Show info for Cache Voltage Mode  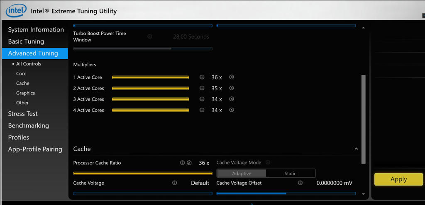pos(268,162)
